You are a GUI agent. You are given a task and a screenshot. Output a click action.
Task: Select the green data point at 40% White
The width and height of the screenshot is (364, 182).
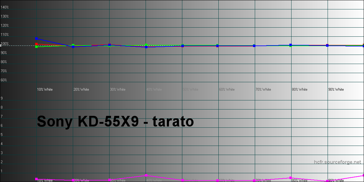tap(146, 45)
